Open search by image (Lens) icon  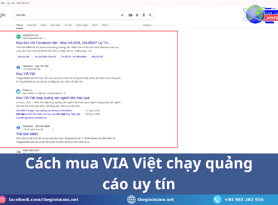coord(144,15)
